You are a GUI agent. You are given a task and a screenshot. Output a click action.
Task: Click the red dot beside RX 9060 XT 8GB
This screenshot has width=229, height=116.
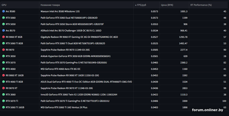tap(3, 37)
